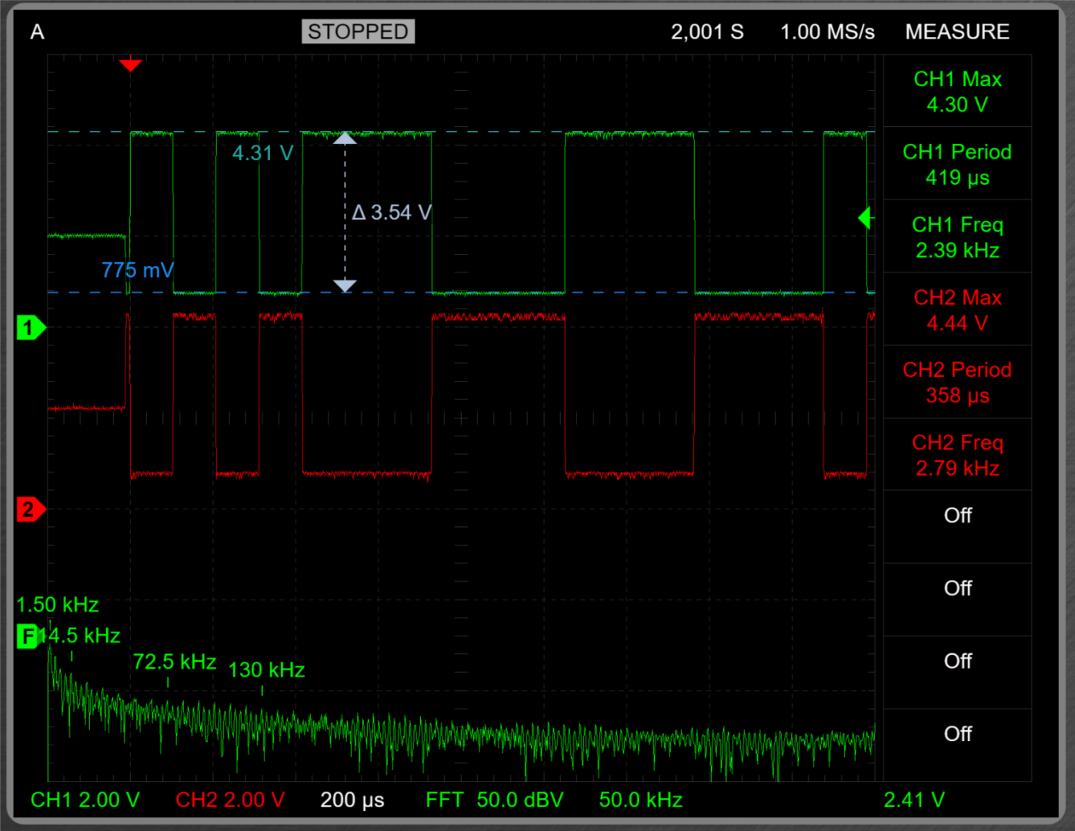
Task: Select the CH1 Max measurement slot
Action: 957,91
